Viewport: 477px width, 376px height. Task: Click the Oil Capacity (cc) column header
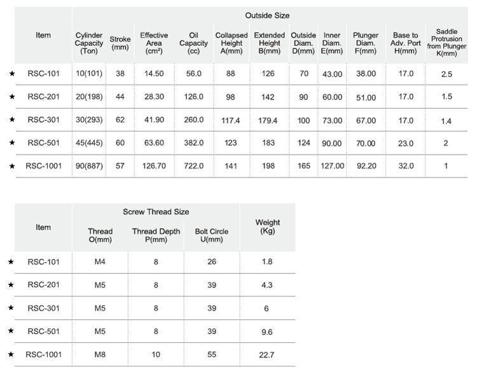(193, 43)
